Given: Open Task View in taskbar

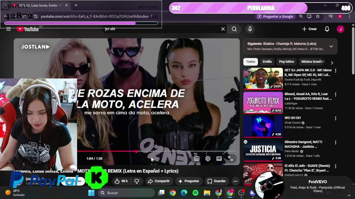Looking at the screenshot, I should [x=161, y=193].
